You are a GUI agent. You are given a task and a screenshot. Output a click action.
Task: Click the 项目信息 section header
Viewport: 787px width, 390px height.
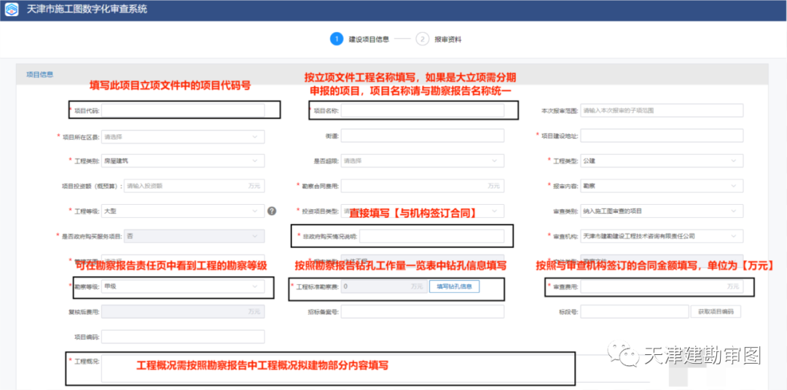point(39,74)
